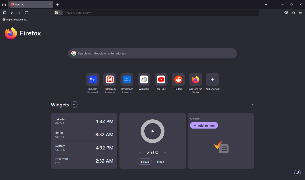This screenshot has width=305, height=180.
Task: Increase timer with the plus button
Action: click(x=165, y=152)
